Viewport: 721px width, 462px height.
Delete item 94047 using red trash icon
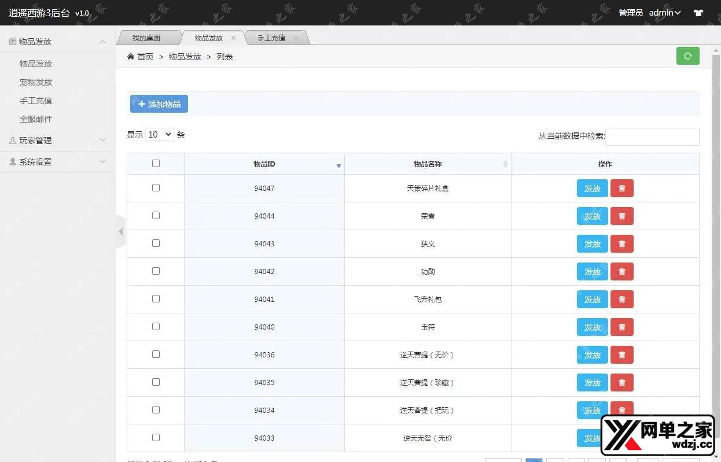tap(621, 189)
